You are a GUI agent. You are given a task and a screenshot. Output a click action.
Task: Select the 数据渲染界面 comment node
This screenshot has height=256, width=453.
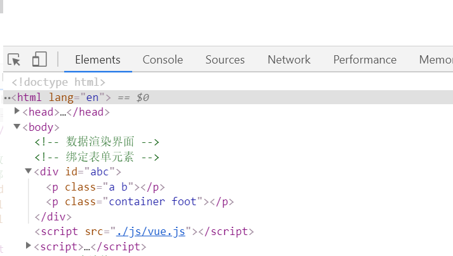97,142
